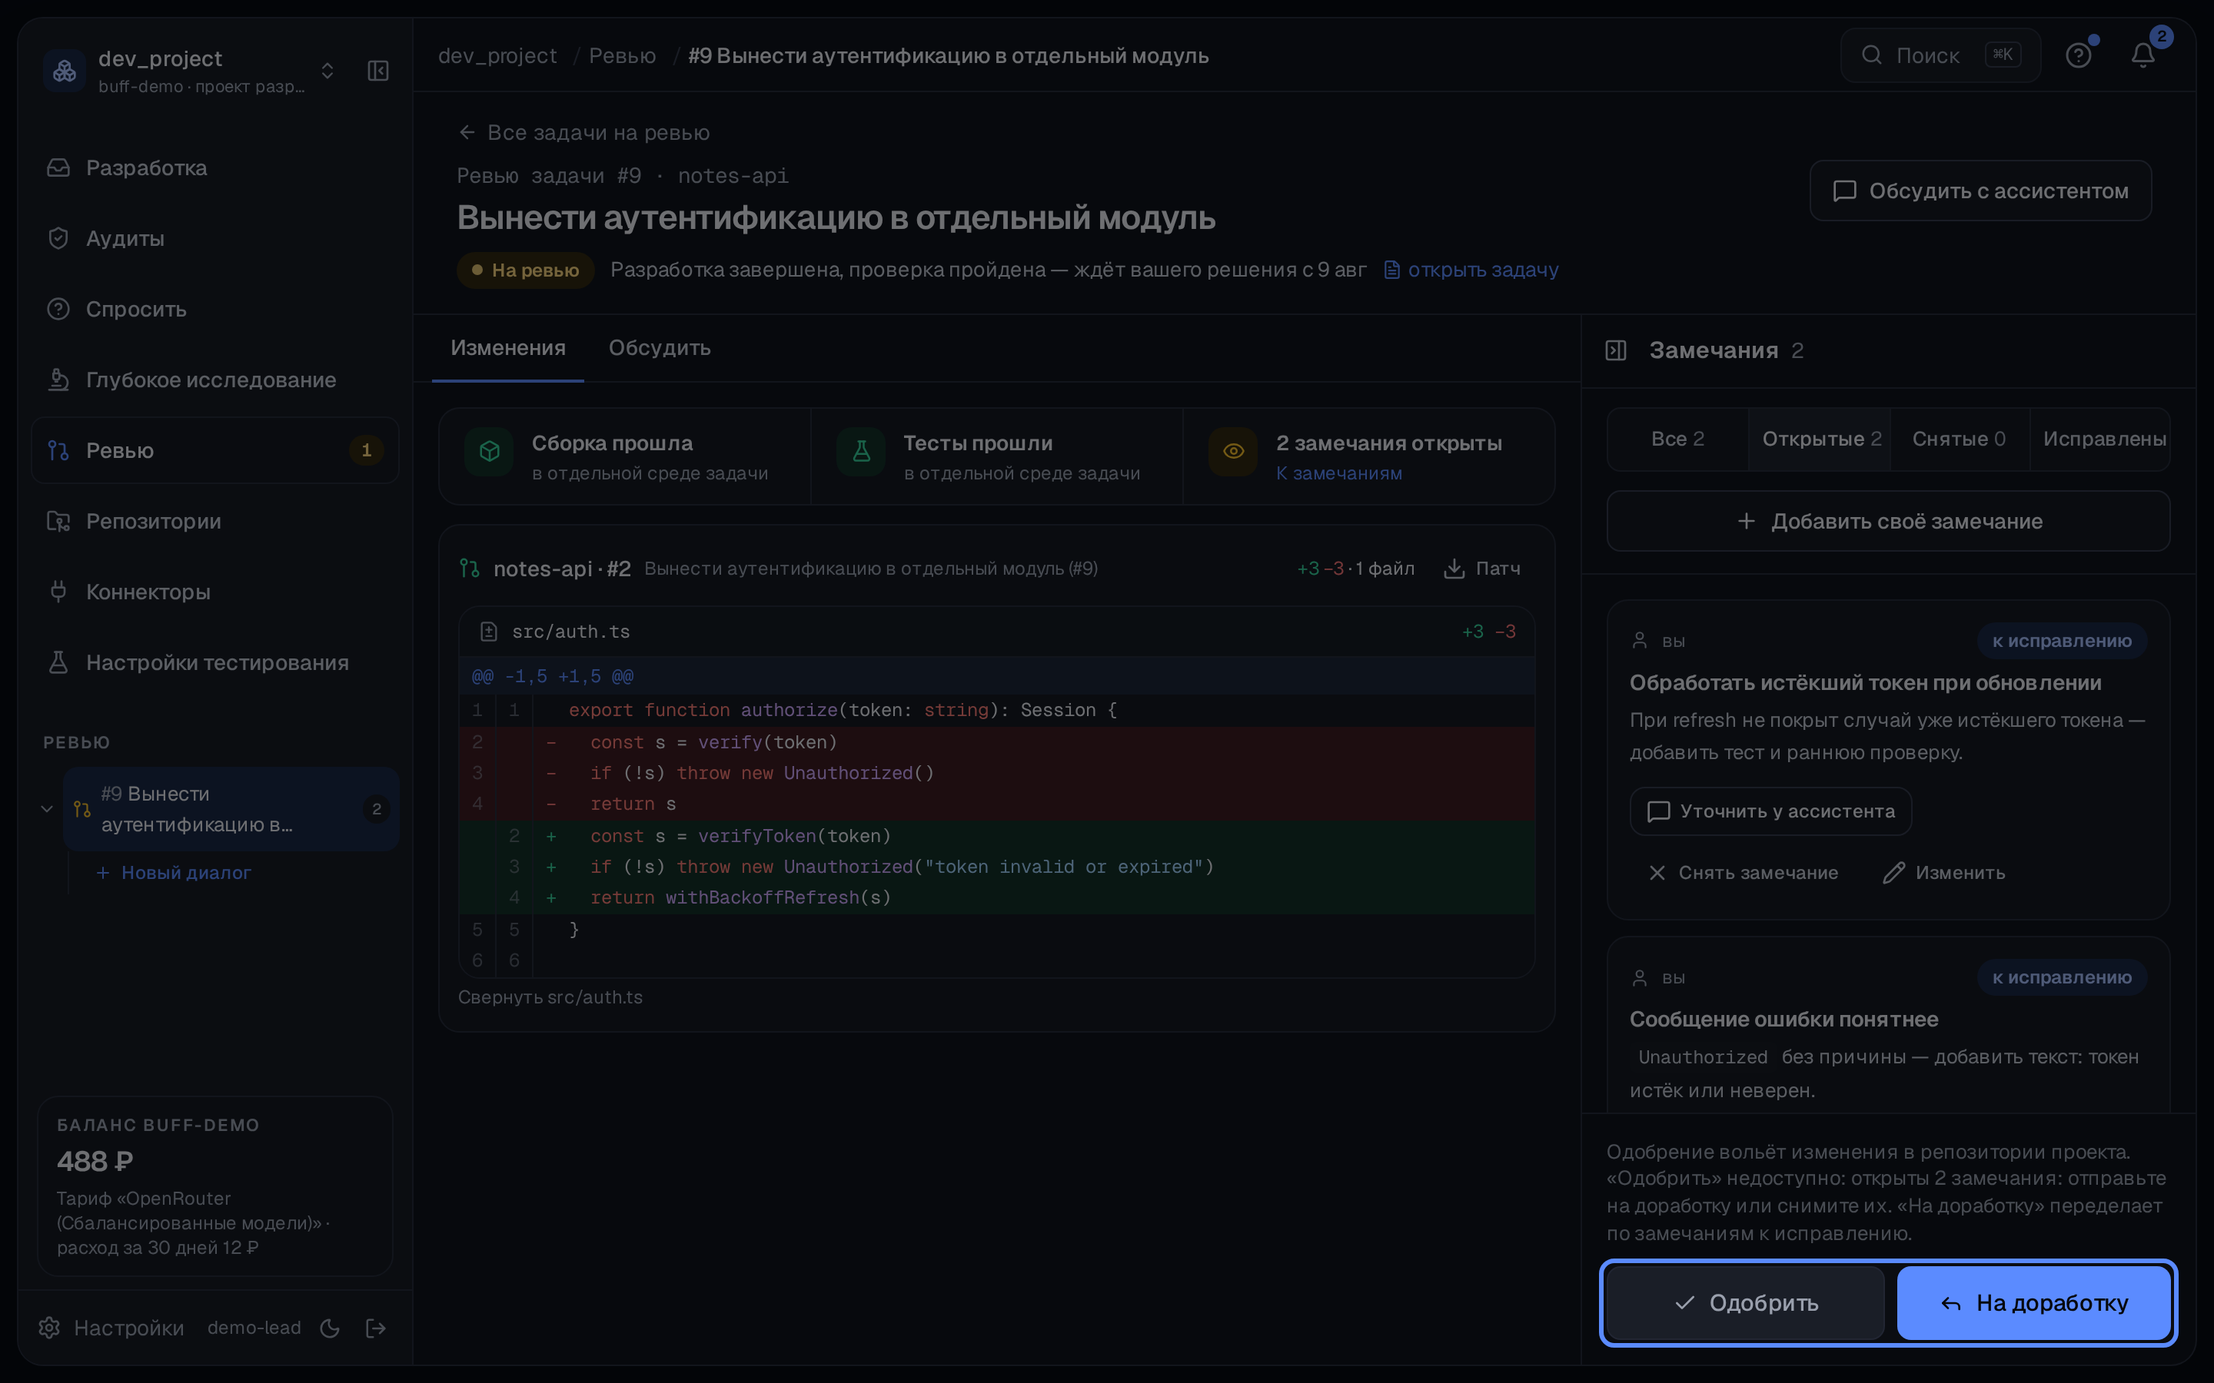This screenshot has width=2214, height=1383.
Task: Collapse the left sidebar panel icon
Action: click(x=378, y=71)
